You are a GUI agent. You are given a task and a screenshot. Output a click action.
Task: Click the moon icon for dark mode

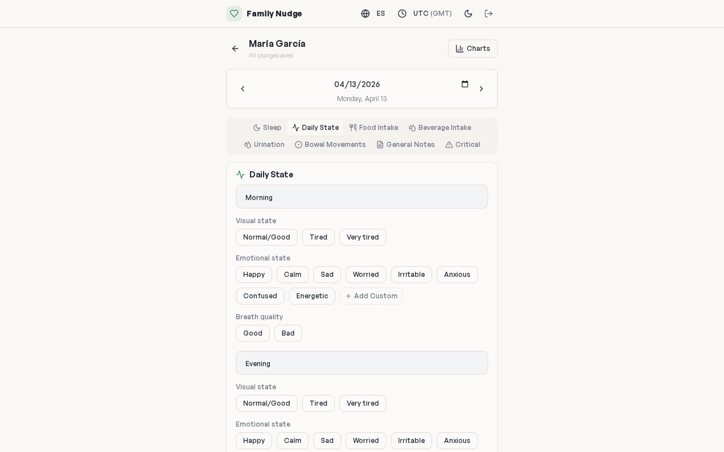[x=468, y=14]
